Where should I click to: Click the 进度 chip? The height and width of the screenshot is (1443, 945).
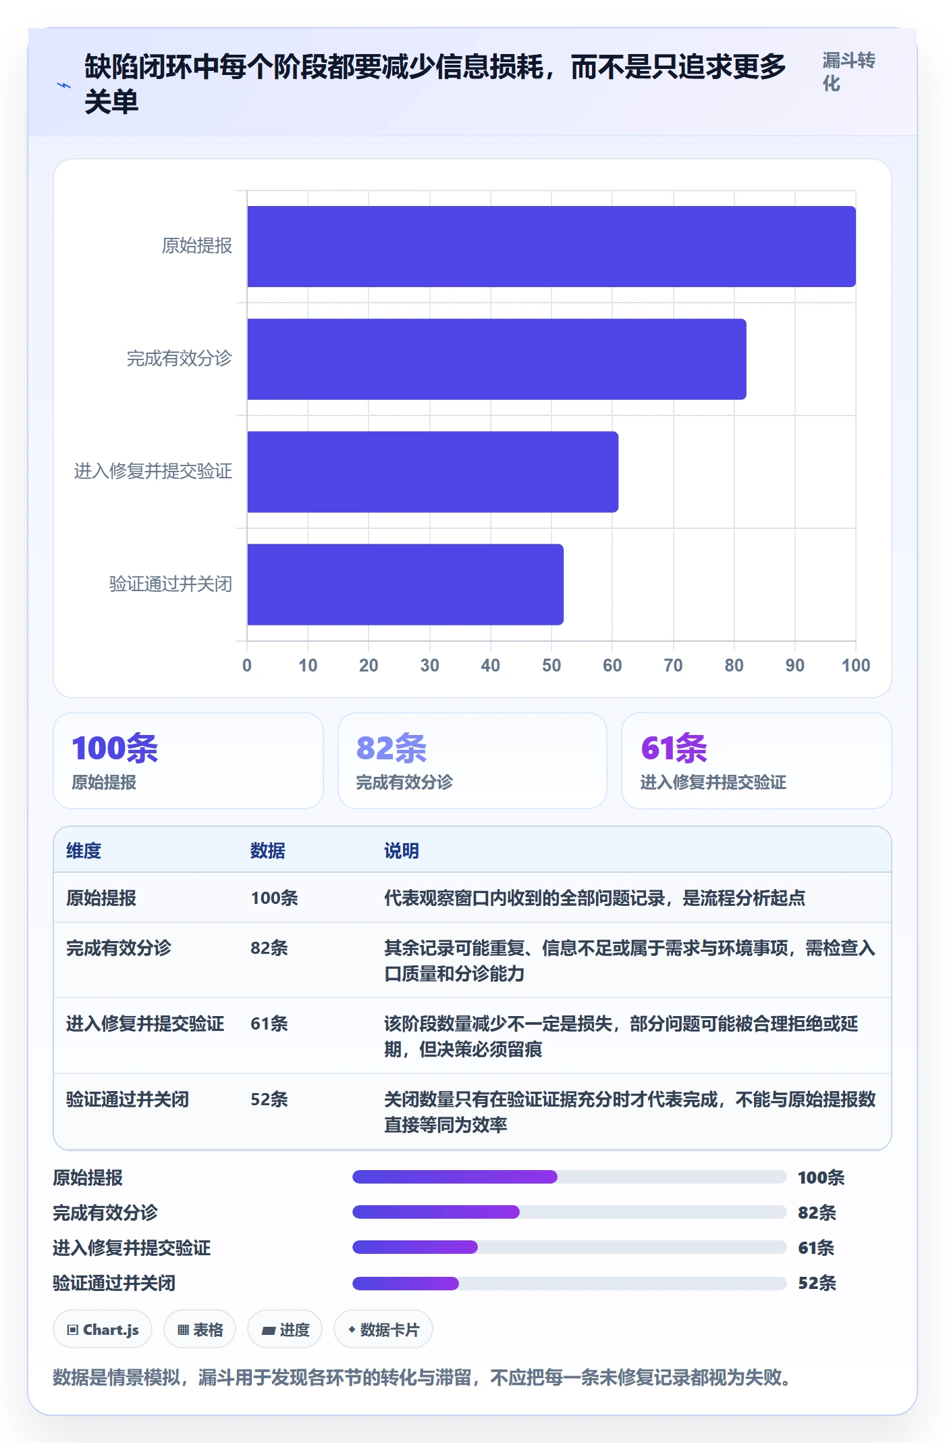tap(285, 1330)
